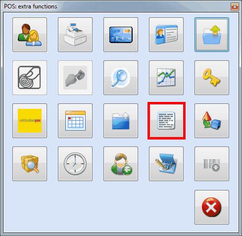
Task: Click the red X cancel button
Action: 212,207
